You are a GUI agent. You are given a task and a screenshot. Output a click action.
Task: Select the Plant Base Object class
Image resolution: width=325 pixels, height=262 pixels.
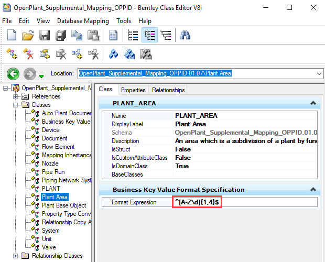click(x=64, y=205)
